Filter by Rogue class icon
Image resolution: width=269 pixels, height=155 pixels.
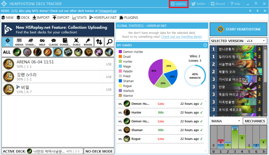point(79,52)
